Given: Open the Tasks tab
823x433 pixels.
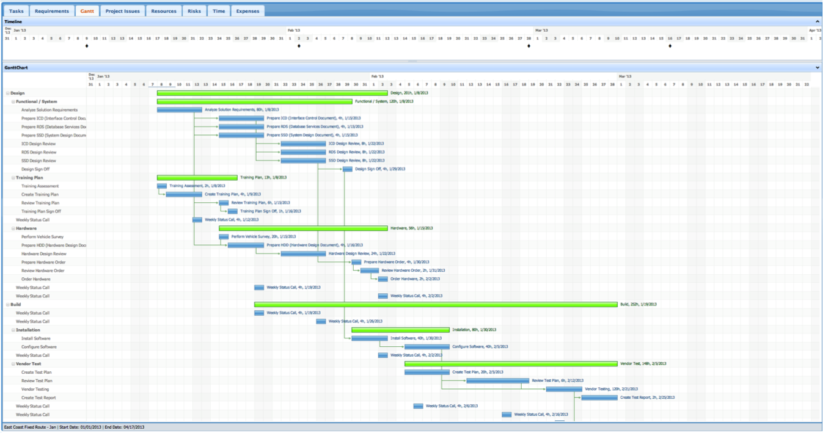Looking at the screenshot, I should click(16, 11).
